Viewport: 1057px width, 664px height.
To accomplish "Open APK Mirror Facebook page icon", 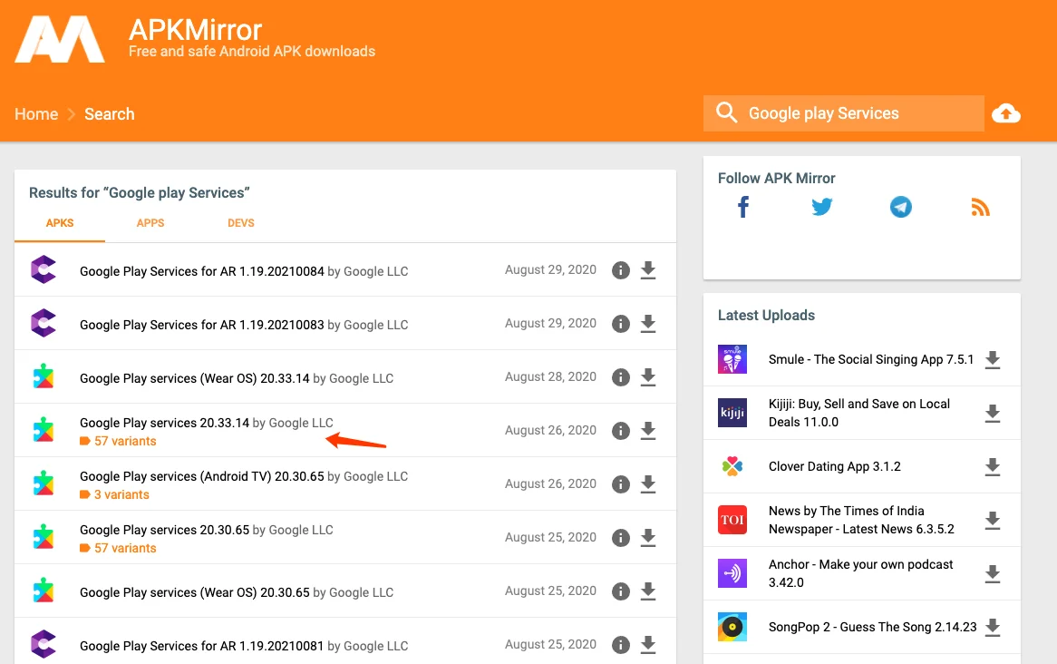I will (742, 207).
